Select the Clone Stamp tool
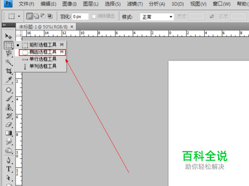The image size is (249, 186). tap(8, 107)
